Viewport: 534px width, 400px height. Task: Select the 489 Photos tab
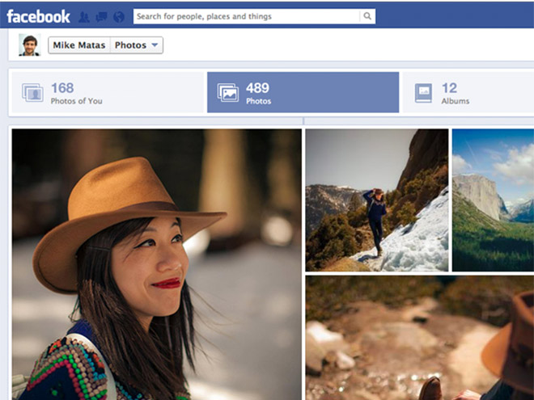303,93
